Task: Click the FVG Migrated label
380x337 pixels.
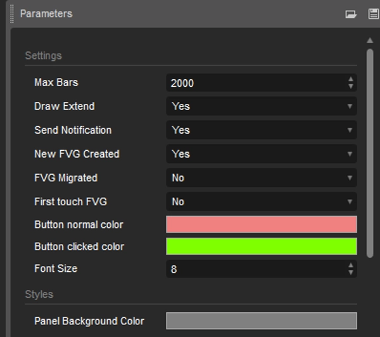Action: 66,178
